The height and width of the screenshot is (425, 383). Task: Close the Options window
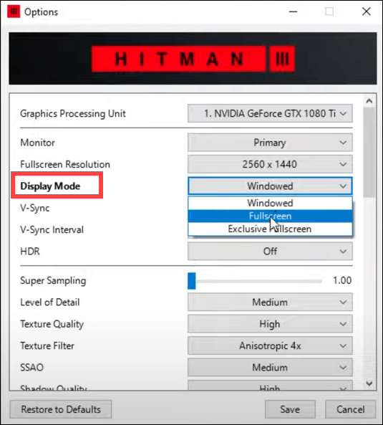[367, 11]
